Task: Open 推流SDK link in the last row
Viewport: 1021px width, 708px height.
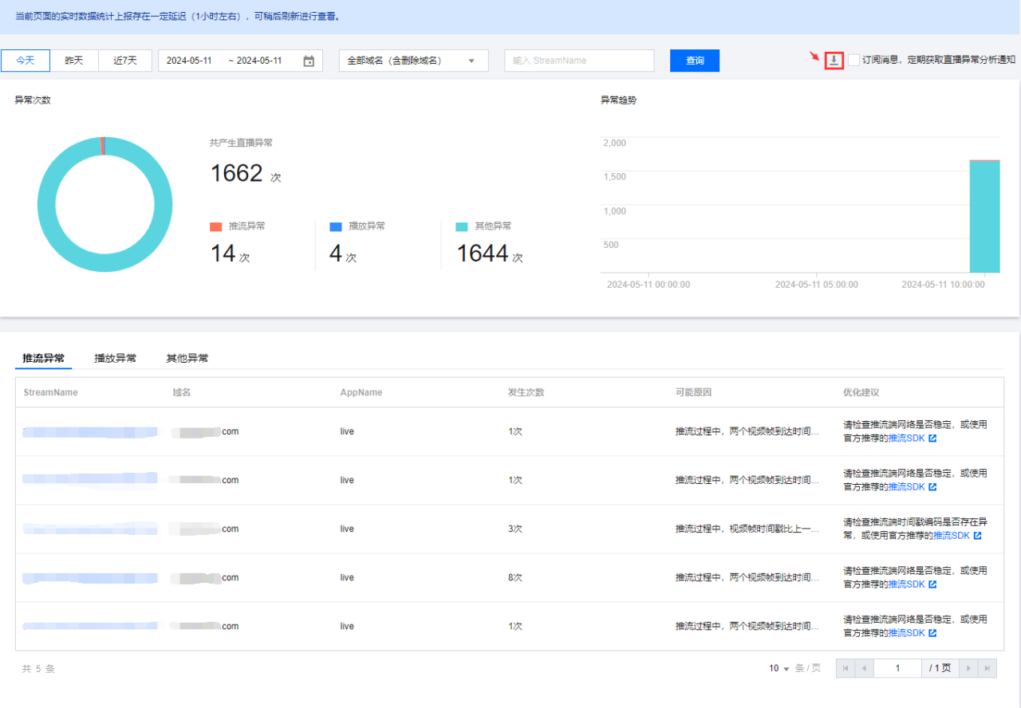Action: [x=906, y=633]
